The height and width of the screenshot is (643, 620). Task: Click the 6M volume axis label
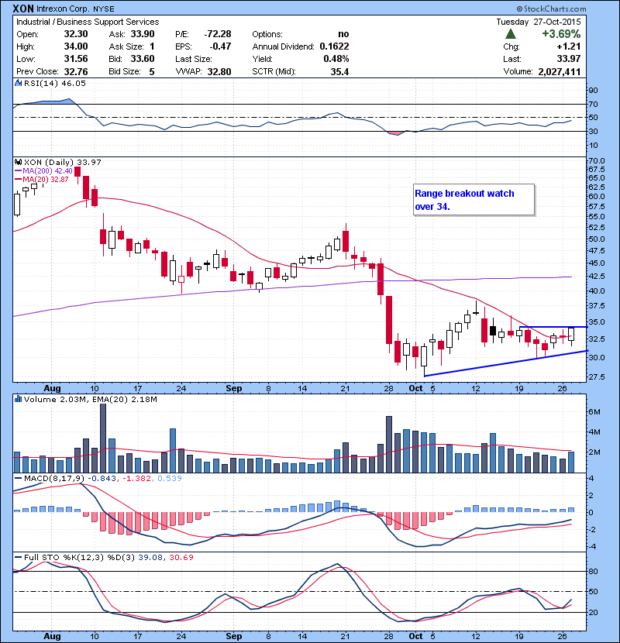tap(594, 411)
